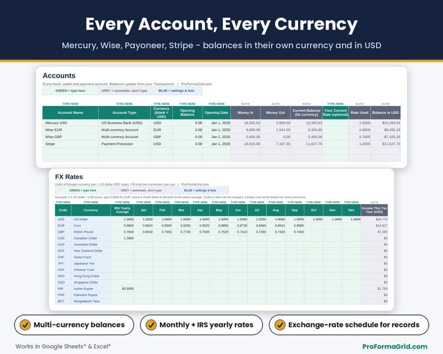Click the "Swiss Franc" currency cell
The height and width of the screenshot is (354, 443).
91,257
